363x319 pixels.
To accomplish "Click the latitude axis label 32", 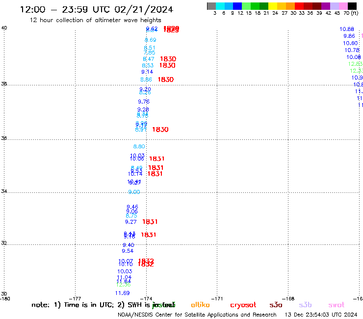I will (x=4, y=243).
